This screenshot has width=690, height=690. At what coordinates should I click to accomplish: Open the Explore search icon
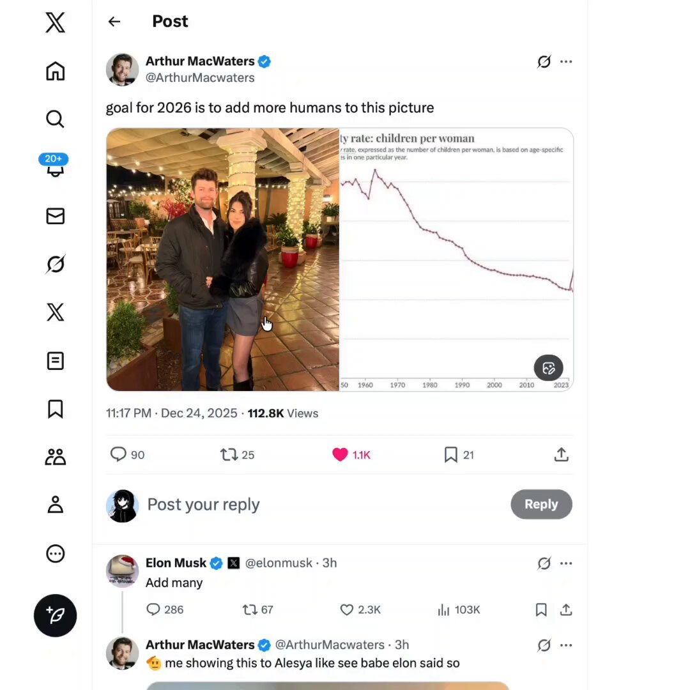[56, 119]
